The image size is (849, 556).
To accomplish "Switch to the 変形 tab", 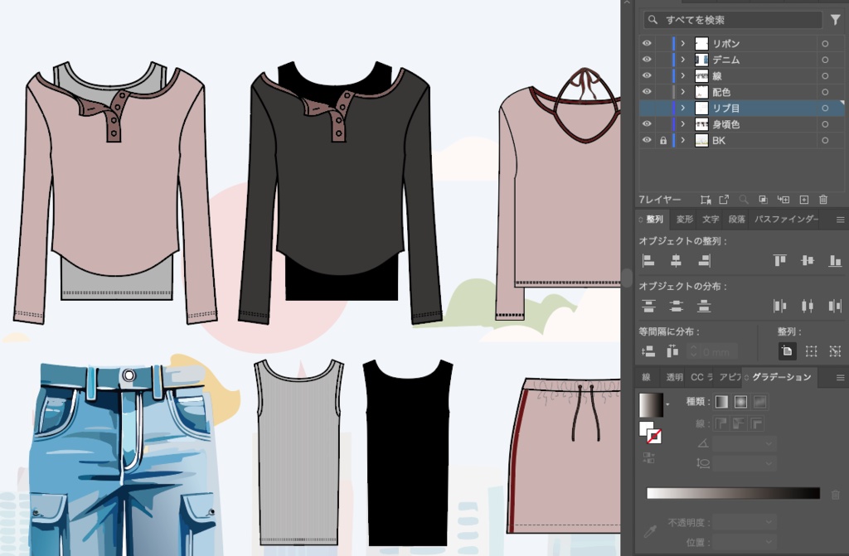I will point(684,220).
